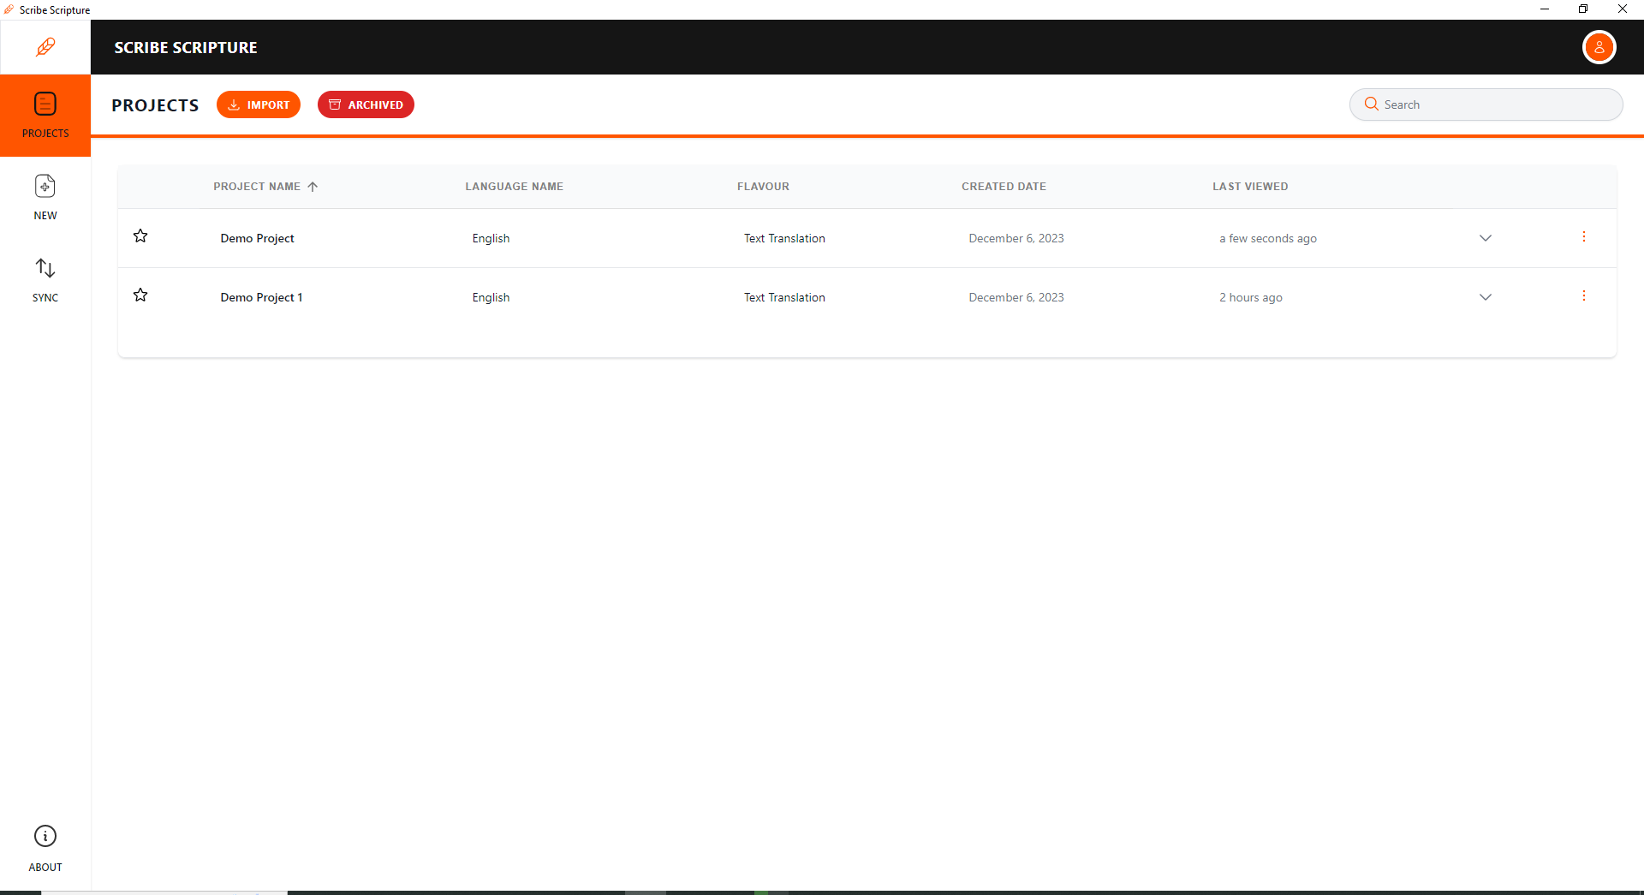This screenshot has height=895, width=1644.
Task: Favorite the Demo Project row
Action: click(x=140, y=236)
